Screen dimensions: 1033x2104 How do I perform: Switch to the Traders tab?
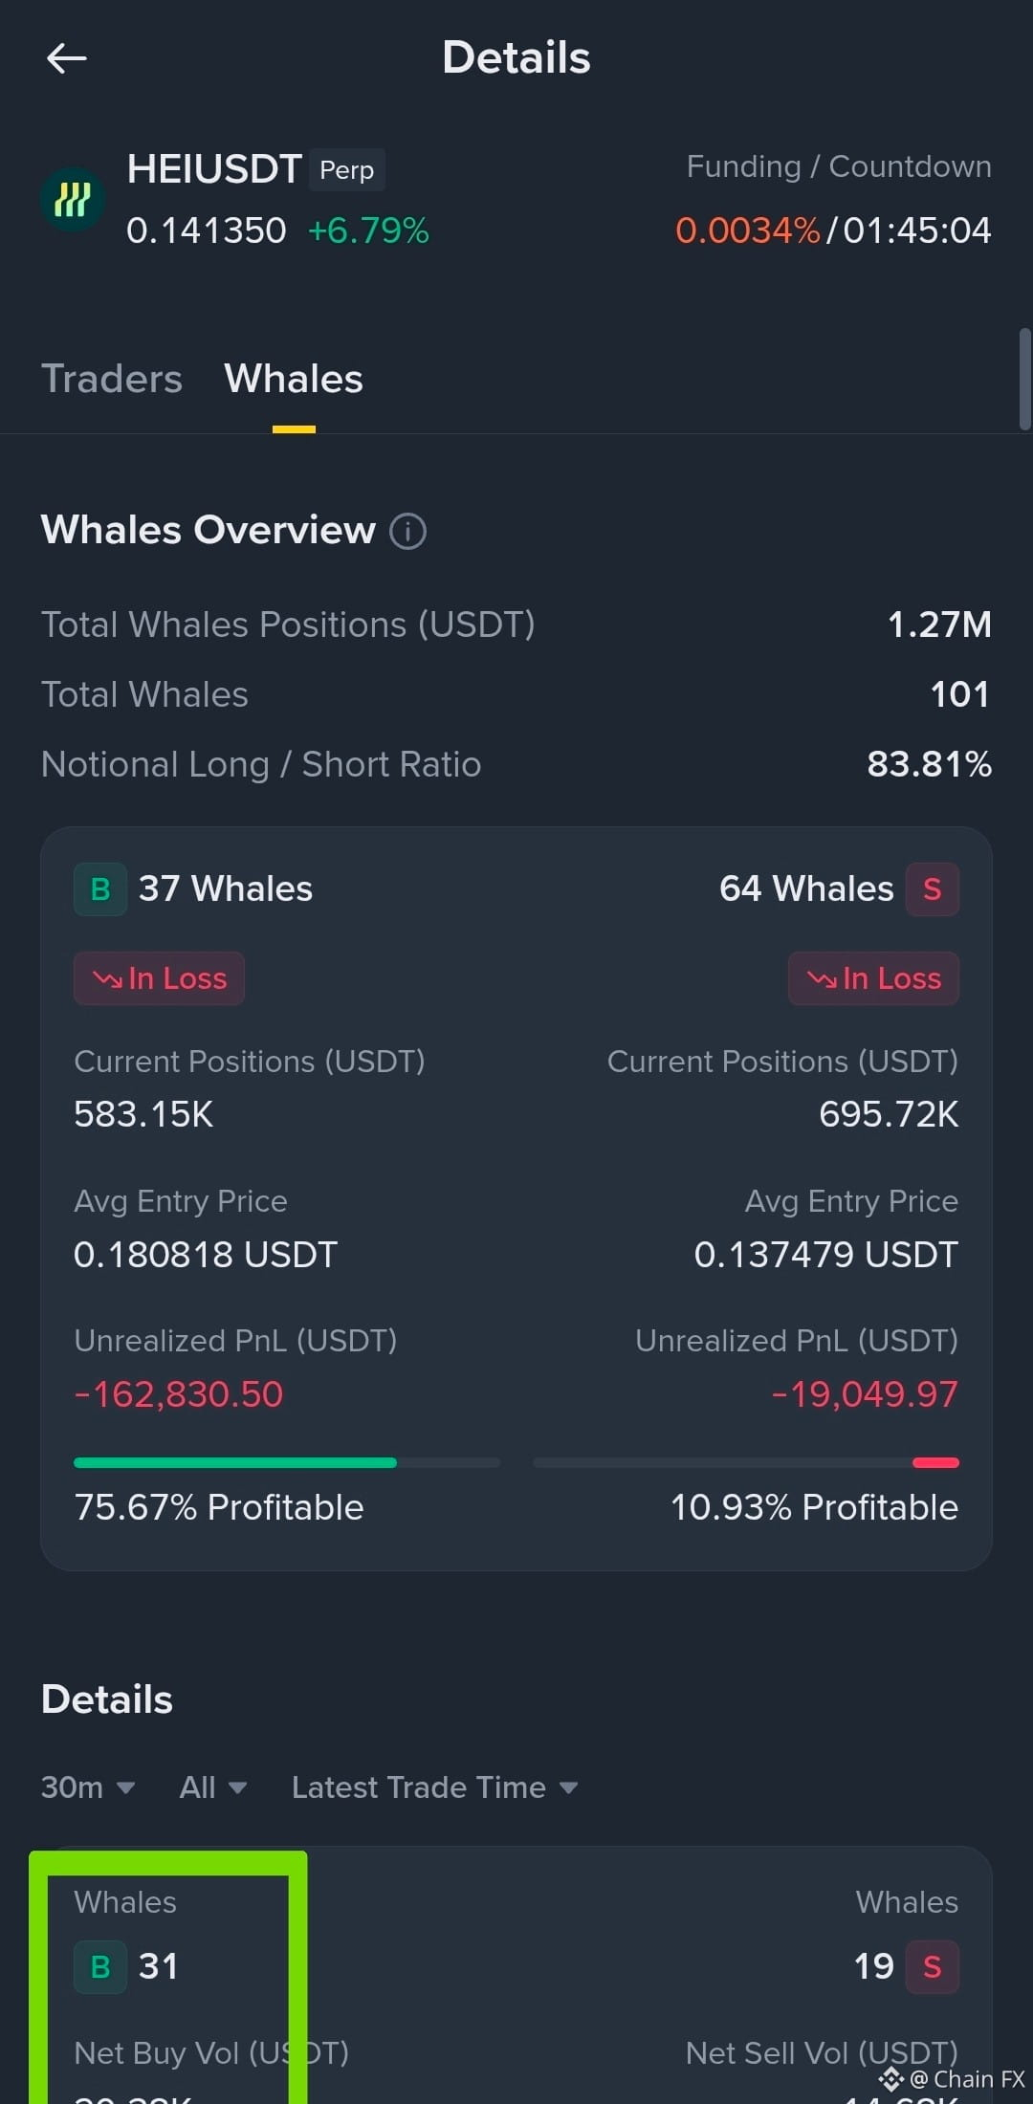[112, 379]
